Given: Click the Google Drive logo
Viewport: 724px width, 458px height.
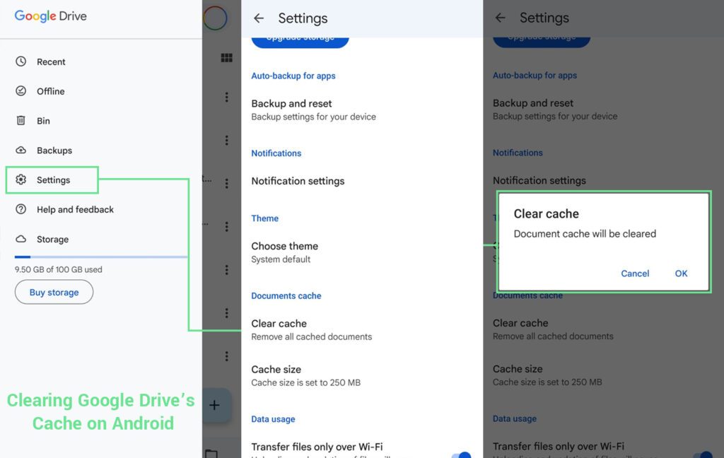Looking at the screenshot, I should (x=50, y=16).
